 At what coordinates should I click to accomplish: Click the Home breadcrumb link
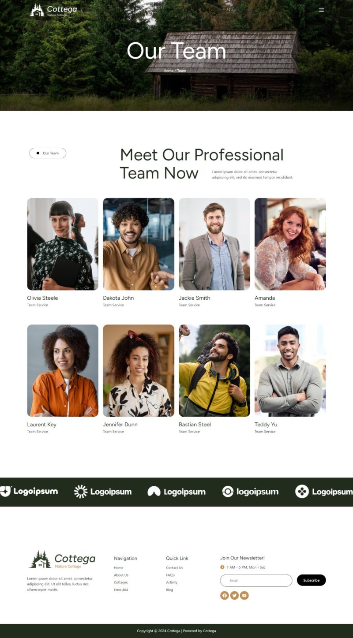(168, 71)
